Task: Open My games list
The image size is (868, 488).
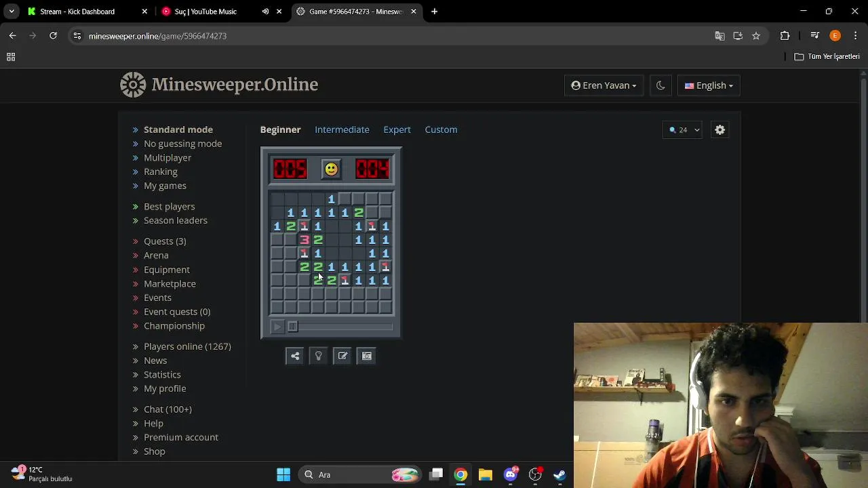Action: (165, 186)
